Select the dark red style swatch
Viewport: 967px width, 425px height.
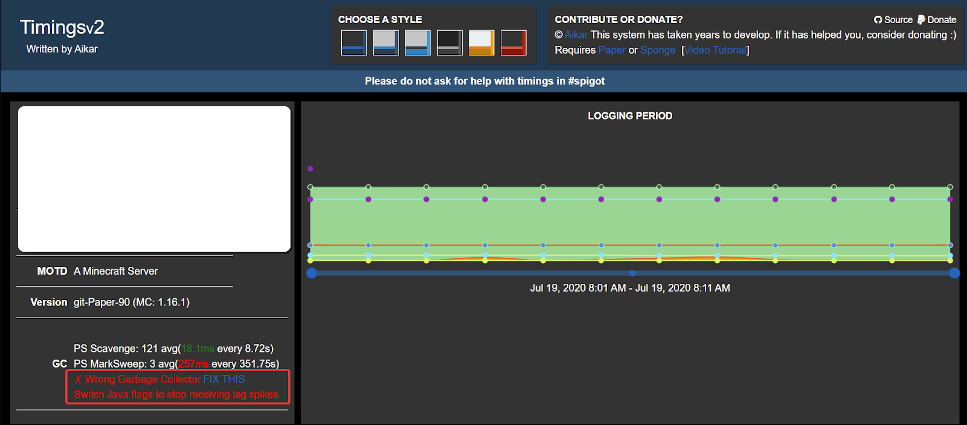click(513, 43)
